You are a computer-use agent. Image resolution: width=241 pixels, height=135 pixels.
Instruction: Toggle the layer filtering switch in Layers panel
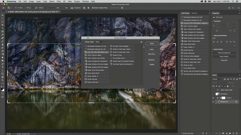pos(240,79)
